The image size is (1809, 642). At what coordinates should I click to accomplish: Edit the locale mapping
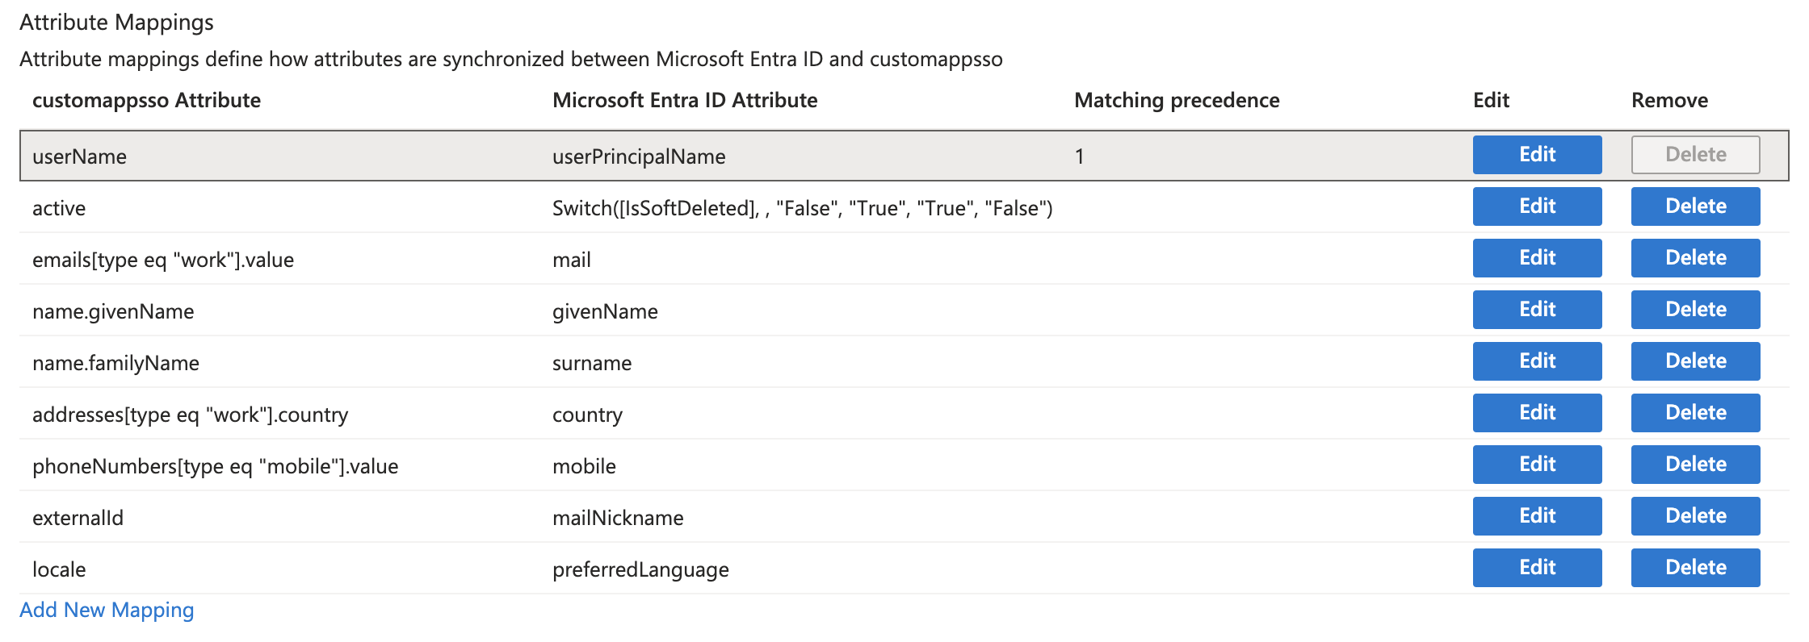coord(1537,568)
